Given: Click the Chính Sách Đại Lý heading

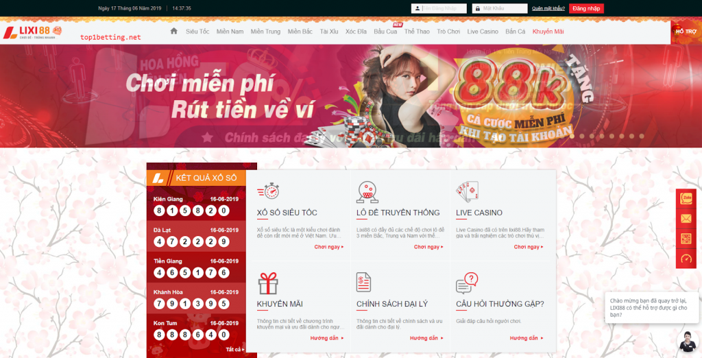Looking at the screenshot, I should coord(392,304).
